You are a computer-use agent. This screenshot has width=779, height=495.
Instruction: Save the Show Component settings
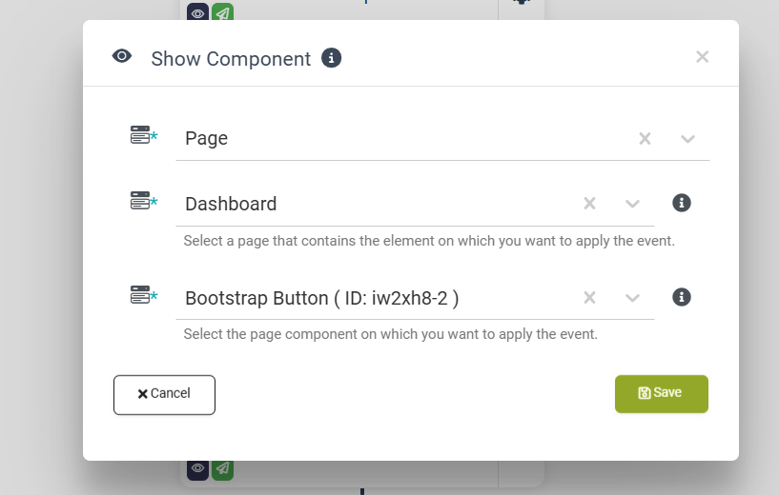point(662,394)
